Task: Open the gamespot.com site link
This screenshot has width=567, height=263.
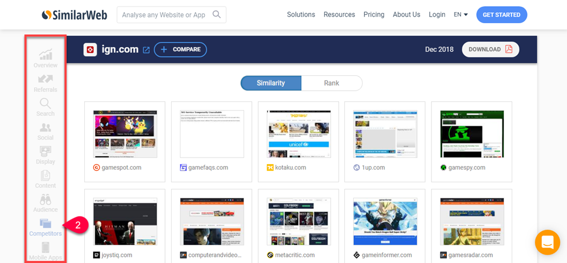Action: (121, 168)
